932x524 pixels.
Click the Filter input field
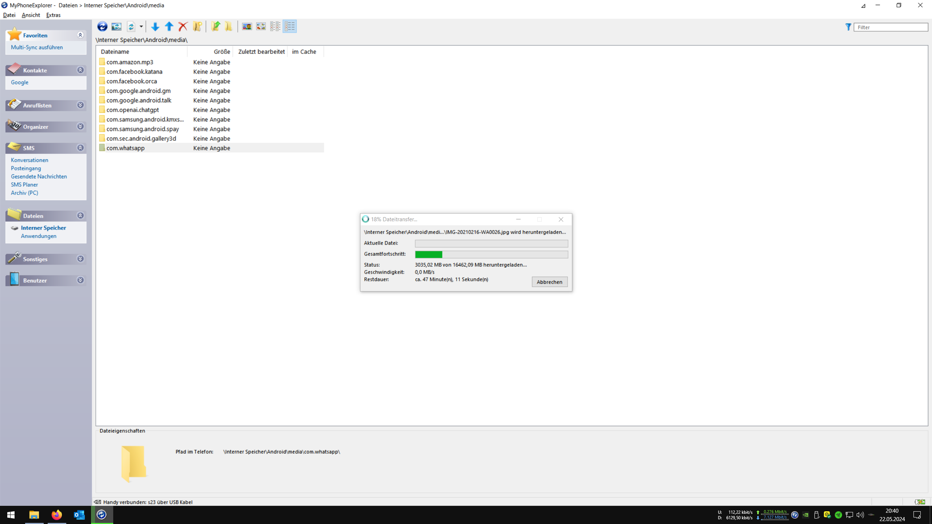890,27
